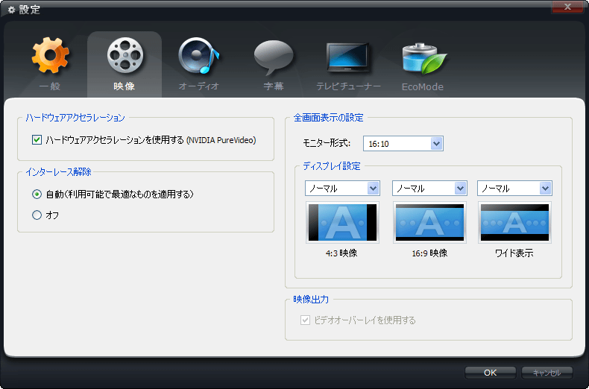Open the ノーマル dropdown above 16:9 映像
This screenshot has width=589, height=389.
(429, 188)
